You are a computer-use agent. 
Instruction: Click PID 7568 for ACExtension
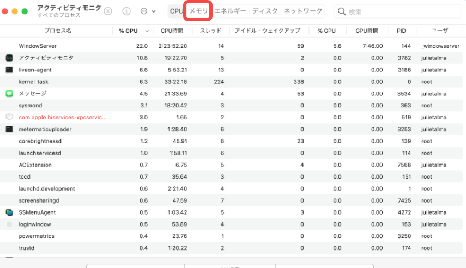coord(404,165)
